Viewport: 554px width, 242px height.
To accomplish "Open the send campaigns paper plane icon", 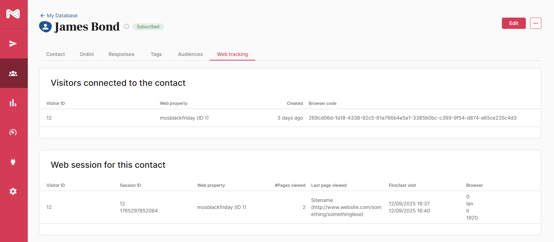I will coord(13,44).
